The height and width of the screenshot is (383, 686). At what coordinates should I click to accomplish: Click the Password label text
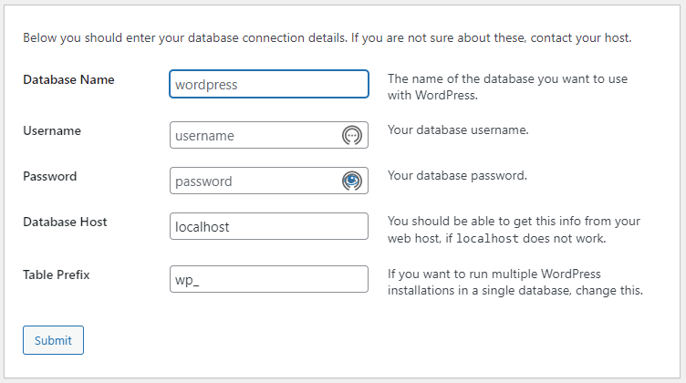[50, 176]
